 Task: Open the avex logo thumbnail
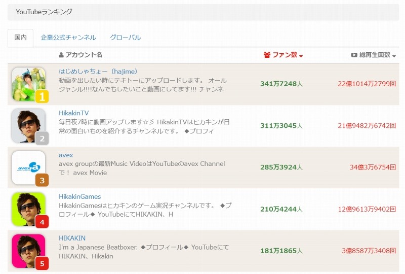(x=28, y=168)
